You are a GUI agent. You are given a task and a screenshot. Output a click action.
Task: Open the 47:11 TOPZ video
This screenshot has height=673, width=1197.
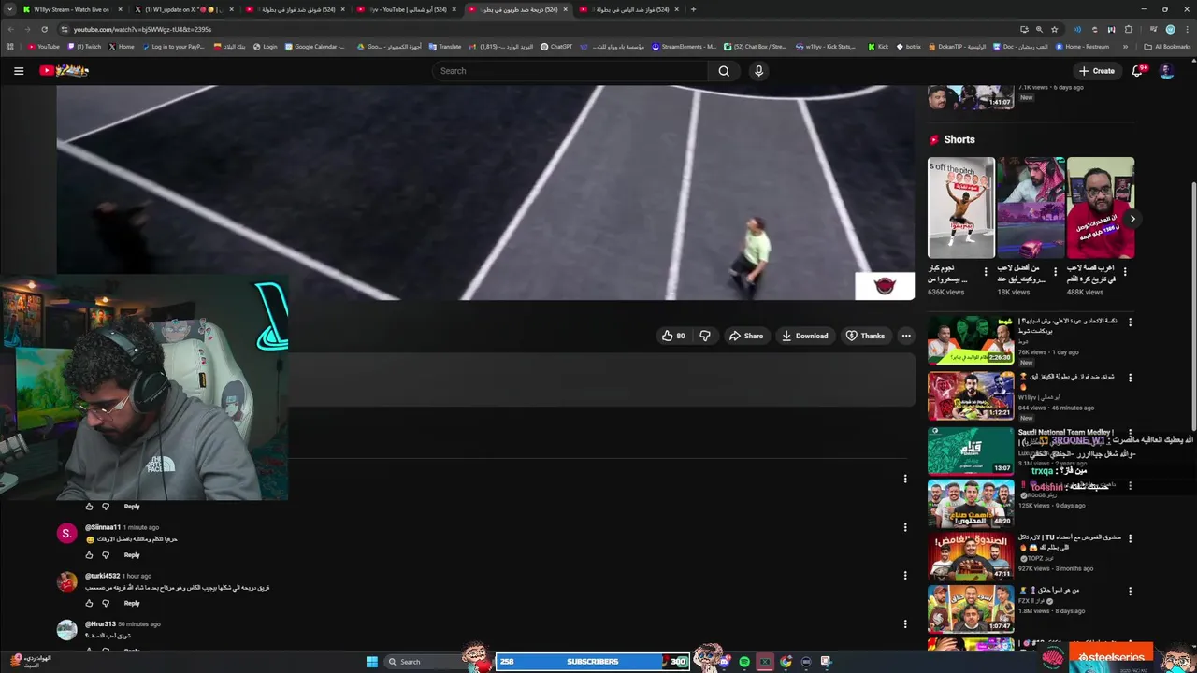[x=971, y=557]
